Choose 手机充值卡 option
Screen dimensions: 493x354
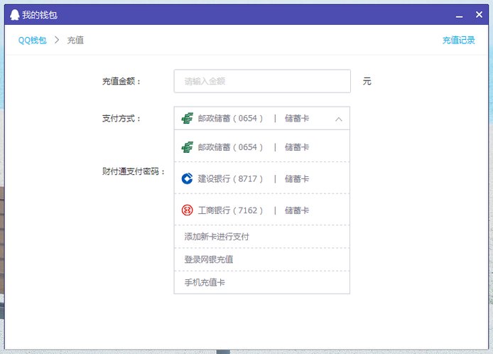262,282
